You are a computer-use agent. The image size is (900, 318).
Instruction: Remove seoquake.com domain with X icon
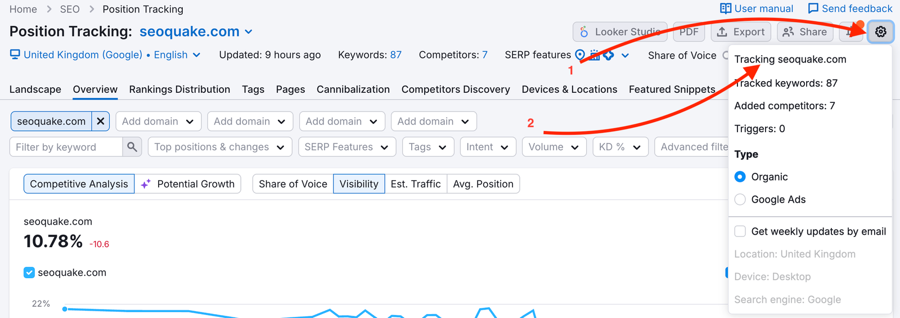click(x=101, y=121)
